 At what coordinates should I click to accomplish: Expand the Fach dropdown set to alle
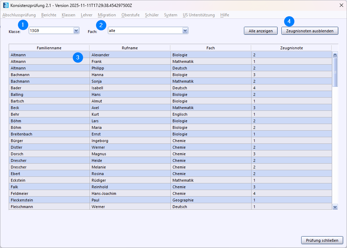[185, 31]
